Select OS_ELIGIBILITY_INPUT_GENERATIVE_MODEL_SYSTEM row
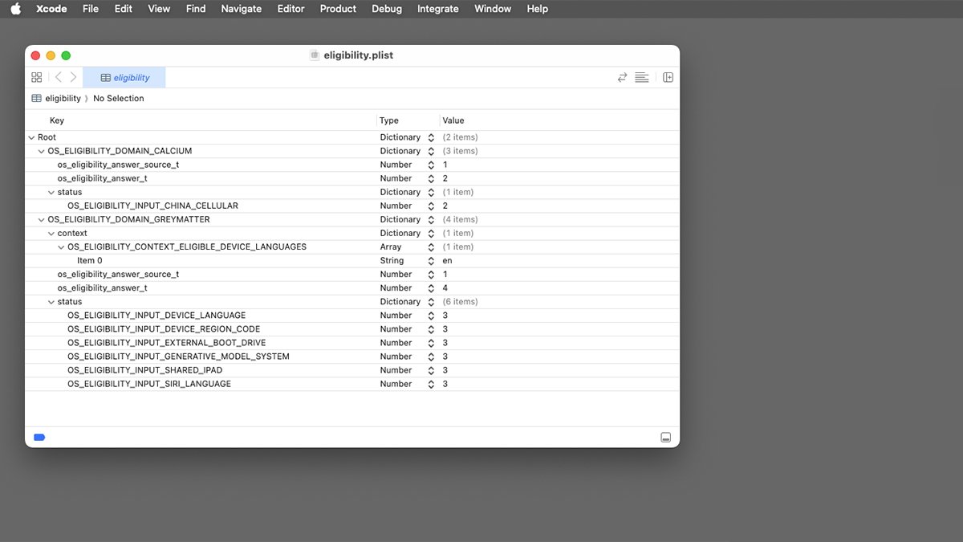 (352, 357)
